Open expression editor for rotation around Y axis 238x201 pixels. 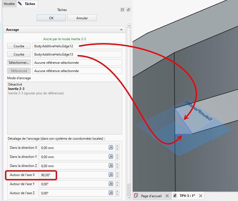coord(111,184)
